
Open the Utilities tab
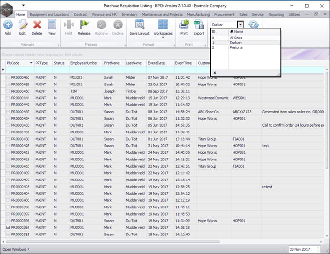(294, 15)
